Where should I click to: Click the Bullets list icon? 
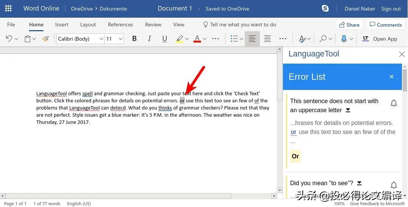(234, 39)
